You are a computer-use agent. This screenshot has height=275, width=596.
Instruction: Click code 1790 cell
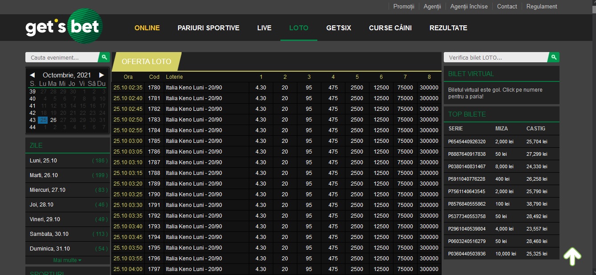click(154, 194)
